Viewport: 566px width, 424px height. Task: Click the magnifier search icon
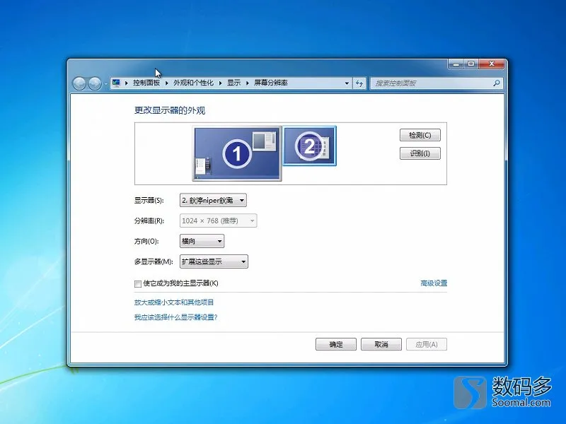[x=497, y=83]
